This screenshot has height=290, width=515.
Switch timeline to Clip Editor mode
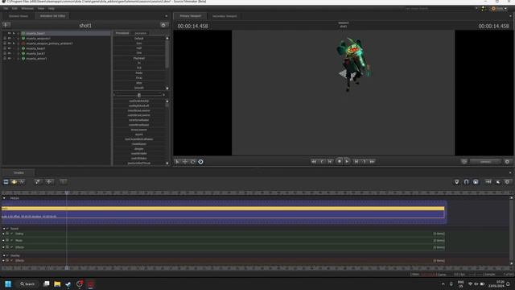click(6, 182)
